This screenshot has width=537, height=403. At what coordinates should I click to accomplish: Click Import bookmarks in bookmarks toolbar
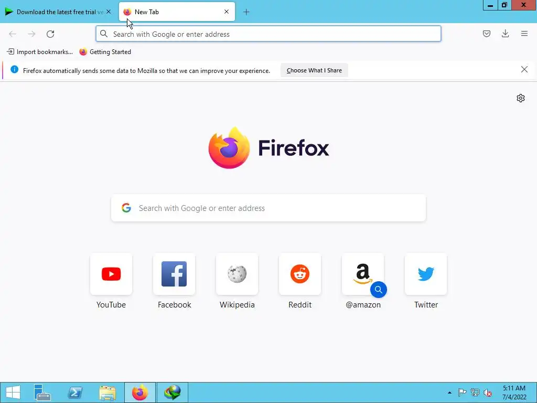(x=40, y=52)
